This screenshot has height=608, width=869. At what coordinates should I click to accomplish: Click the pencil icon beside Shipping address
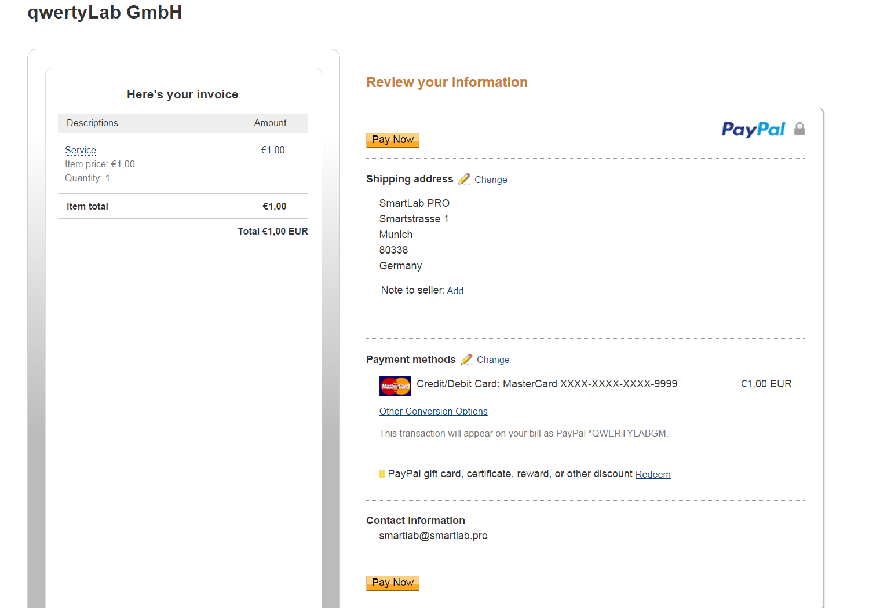click(464, 179)
